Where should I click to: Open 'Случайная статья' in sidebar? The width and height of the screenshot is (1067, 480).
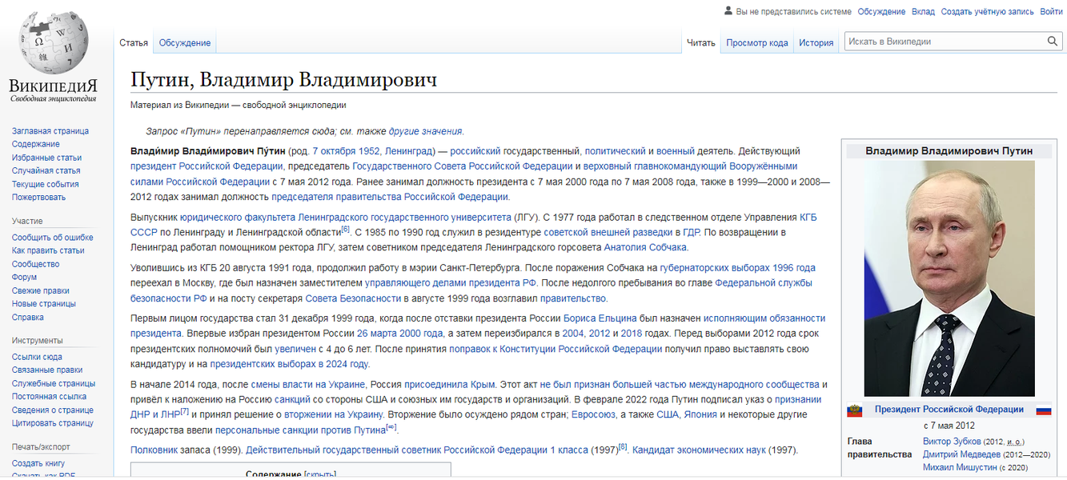click(x=46, y=171)
